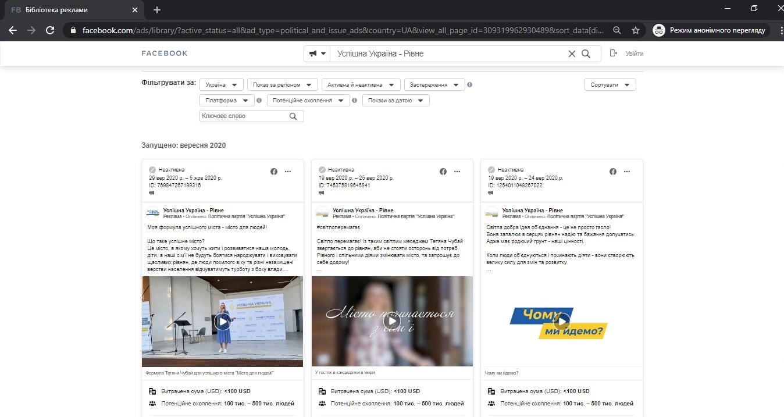Screen dimensions: 784x417
Task: Click megaphone icon under ID 769847267199316
Action: [152, 193]
